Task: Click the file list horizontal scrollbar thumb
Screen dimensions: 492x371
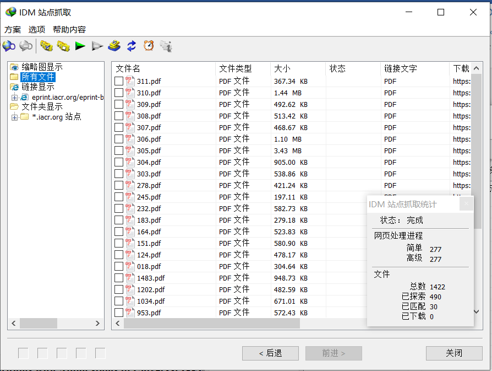Action: point(212,323)
